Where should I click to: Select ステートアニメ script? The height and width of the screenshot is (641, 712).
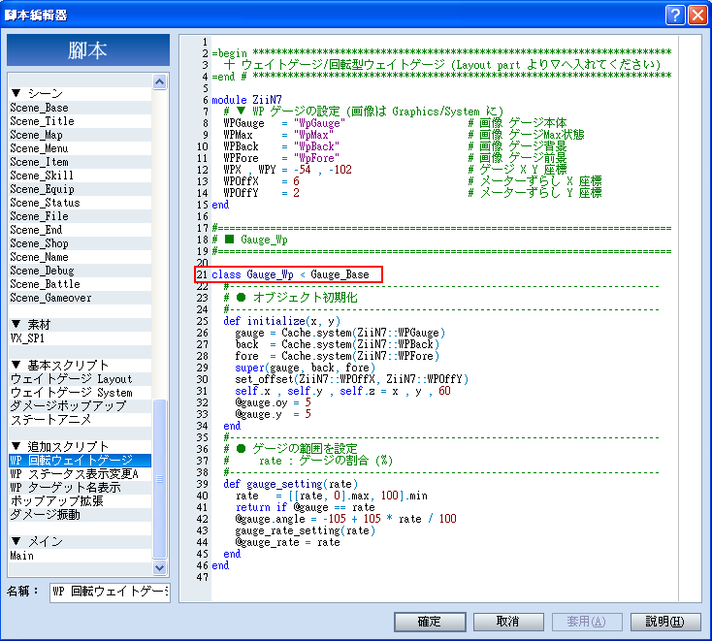click(x=80, y=420)
